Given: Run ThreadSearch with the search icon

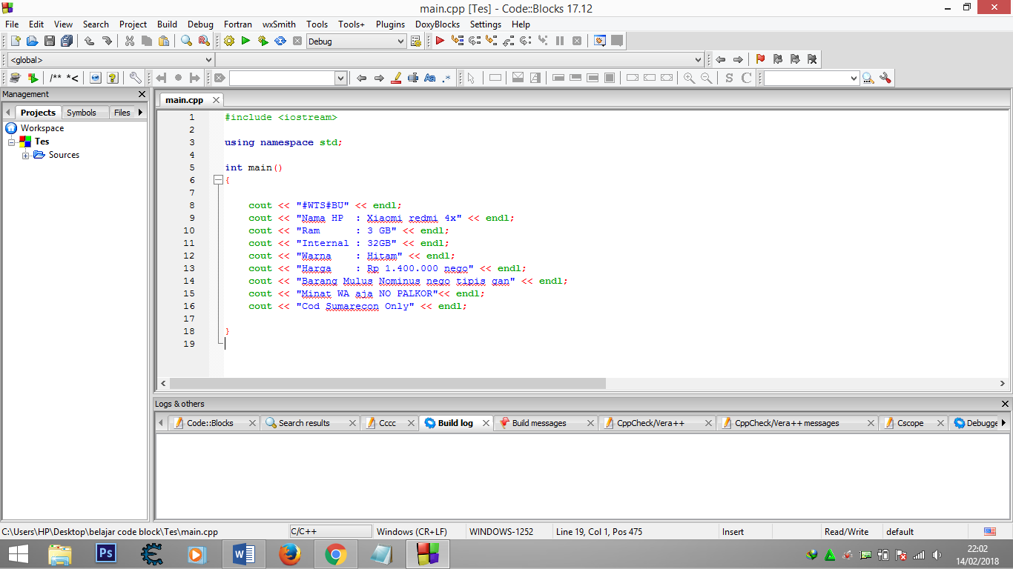Looking at the screenshot, I should coord(868,78).
